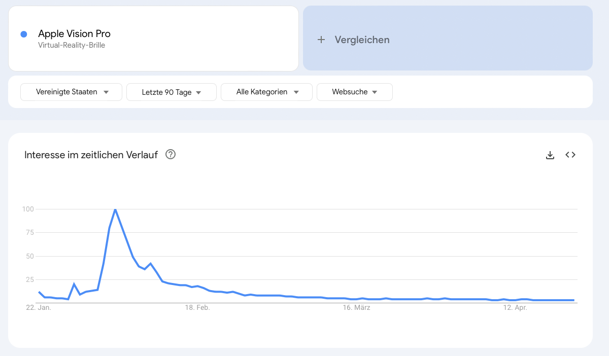Click the secondary bump after the main peak
Viewport: 609px width, 356px height.
coord(151,264)
